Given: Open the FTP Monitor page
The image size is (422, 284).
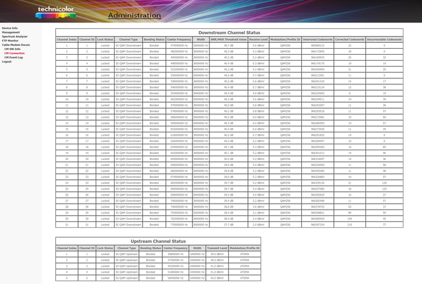Looking at the screenshot, I should (11, 40).
